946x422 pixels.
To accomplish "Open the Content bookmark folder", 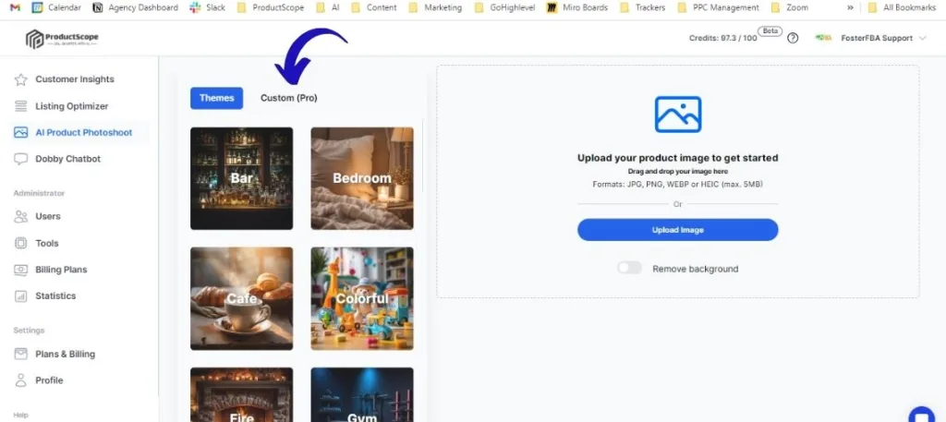I will coord(374,7).
